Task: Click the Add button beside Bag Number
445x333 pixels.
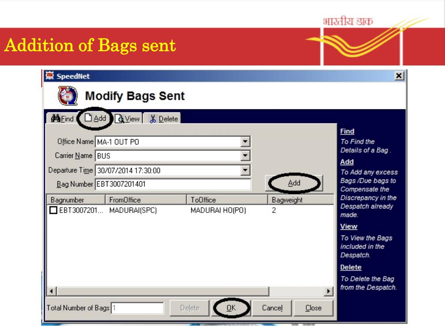Action: pos(294,183)
